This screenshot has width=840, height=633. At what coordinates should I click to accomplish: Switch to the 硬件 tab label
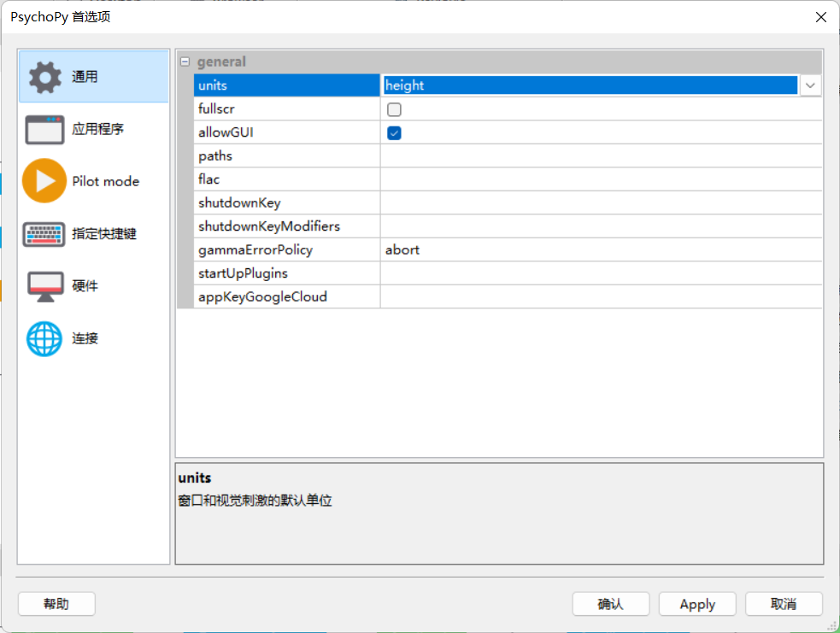85,286
